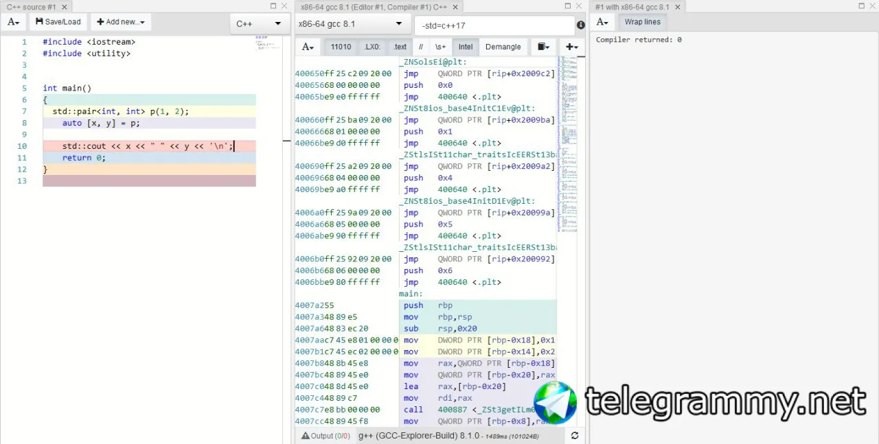Click the Output (0/0) button
The image size is (879, 444).
[326, 436]
